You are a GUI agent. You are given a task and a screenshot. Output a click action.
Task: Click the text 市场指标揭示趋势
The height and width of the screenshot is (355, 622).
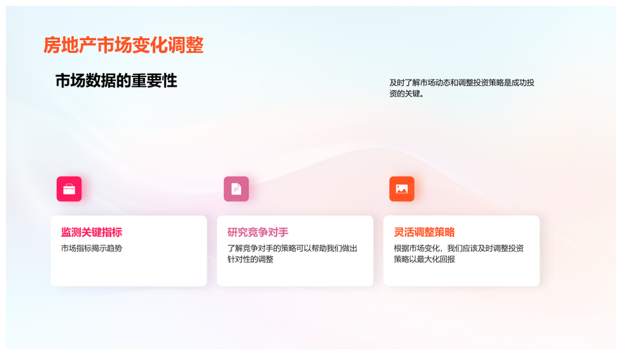[x=91, y=248]
